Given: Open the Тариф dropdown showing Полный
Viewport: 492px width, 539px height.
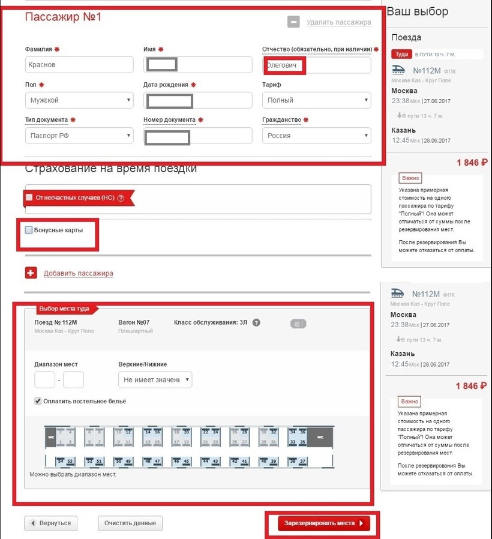Looking at the screenshot, I should pos(316,100).
